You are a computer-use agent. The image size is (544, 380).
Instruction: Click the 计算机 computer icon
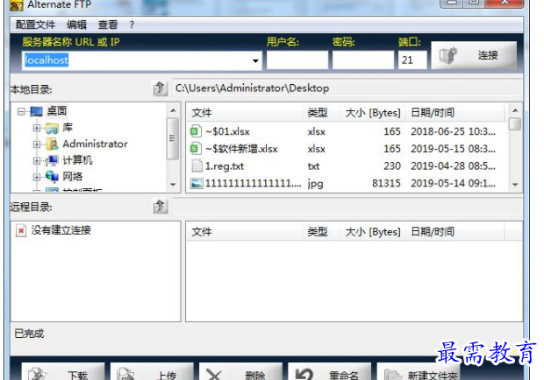(52, 160)
